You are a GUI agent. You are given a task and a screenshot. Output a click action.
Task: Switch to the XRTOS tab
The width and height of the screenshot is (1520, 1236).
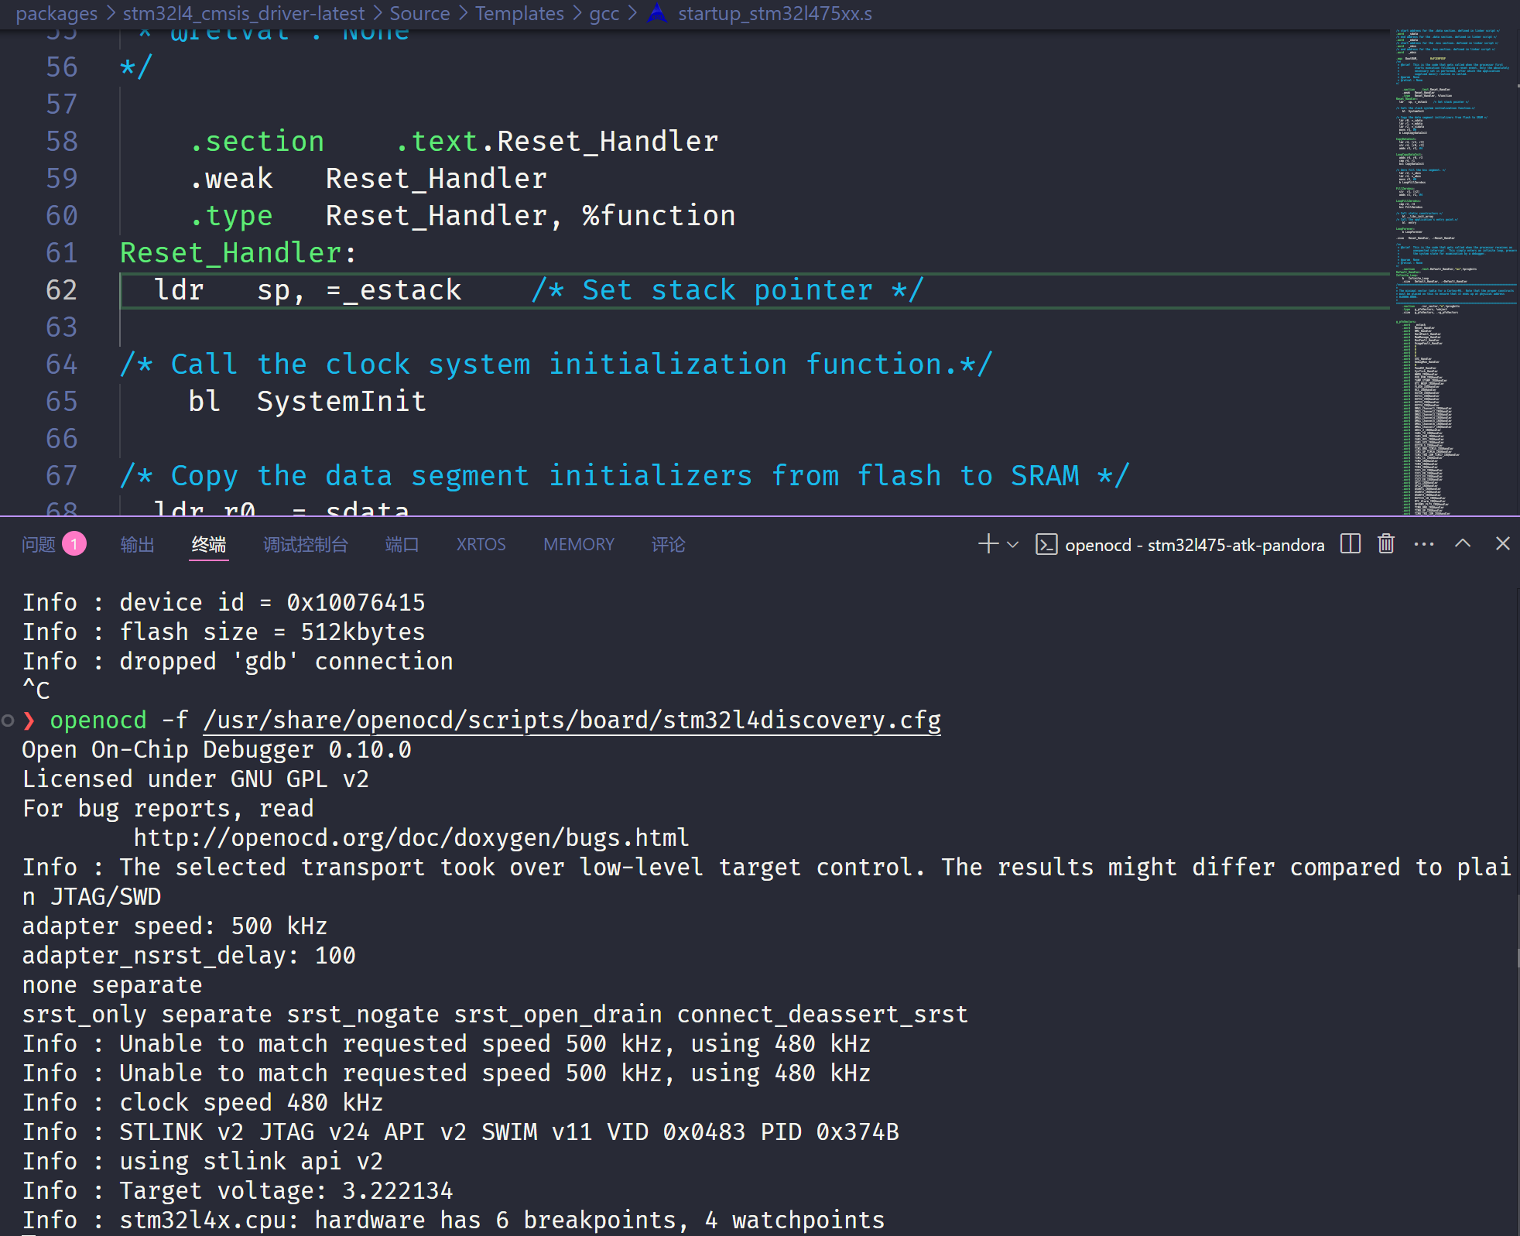point(481,544)
